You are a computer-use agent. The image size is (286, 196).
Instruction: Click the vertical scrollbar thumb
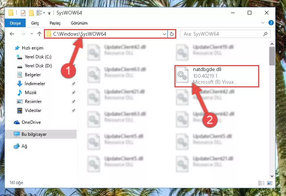click(x=272, y=56)
